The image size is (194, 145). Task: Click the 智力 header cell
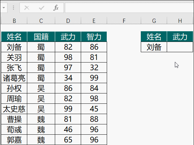[x=94, y=37]
